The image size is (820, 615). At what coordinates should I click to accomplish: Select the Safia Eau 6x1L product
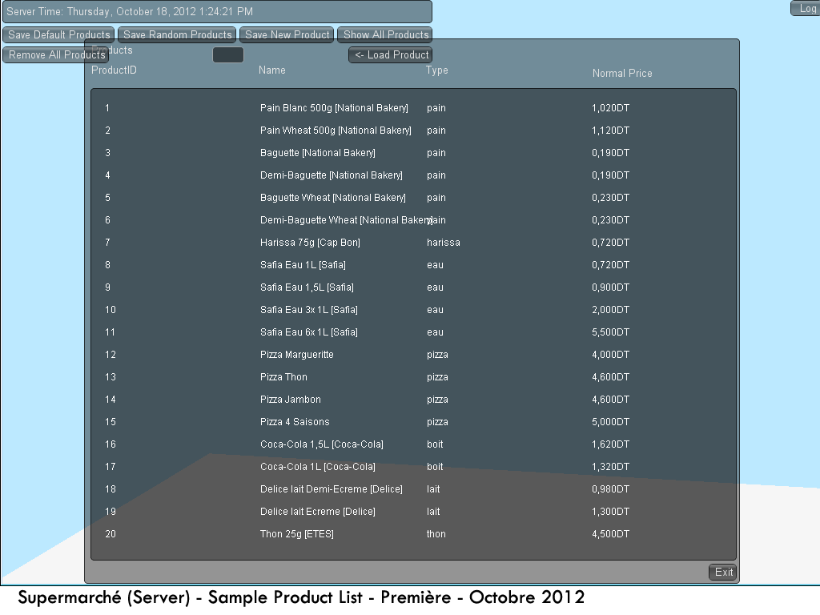(x=309, y=332)
